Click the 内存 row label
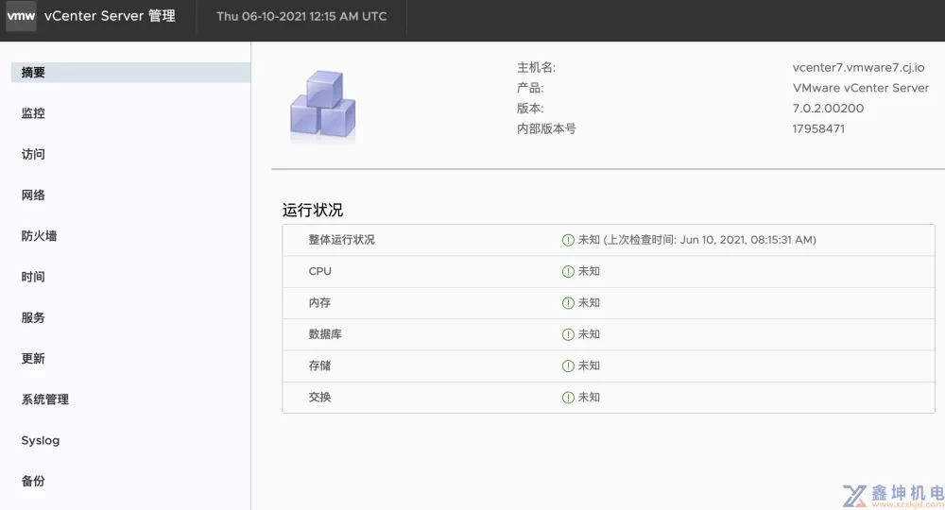 pos(319,303)
